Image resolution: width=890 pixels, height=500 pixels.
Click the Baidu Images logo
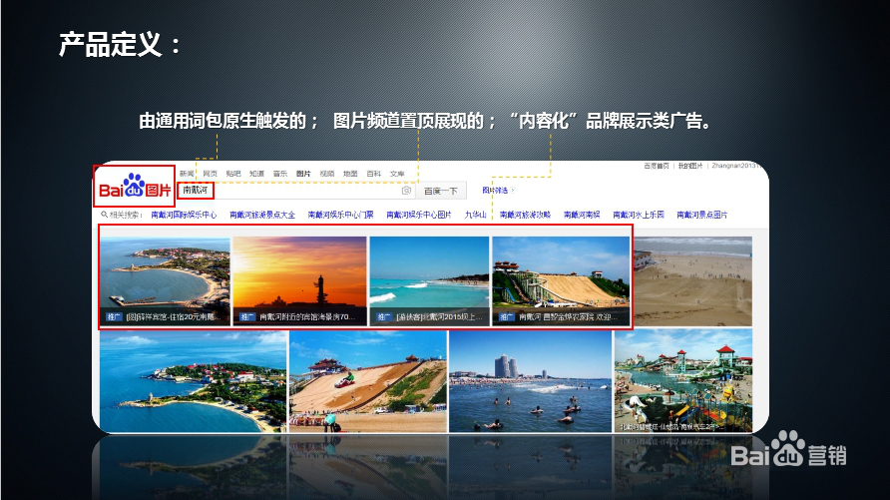[x=134, y=189]
